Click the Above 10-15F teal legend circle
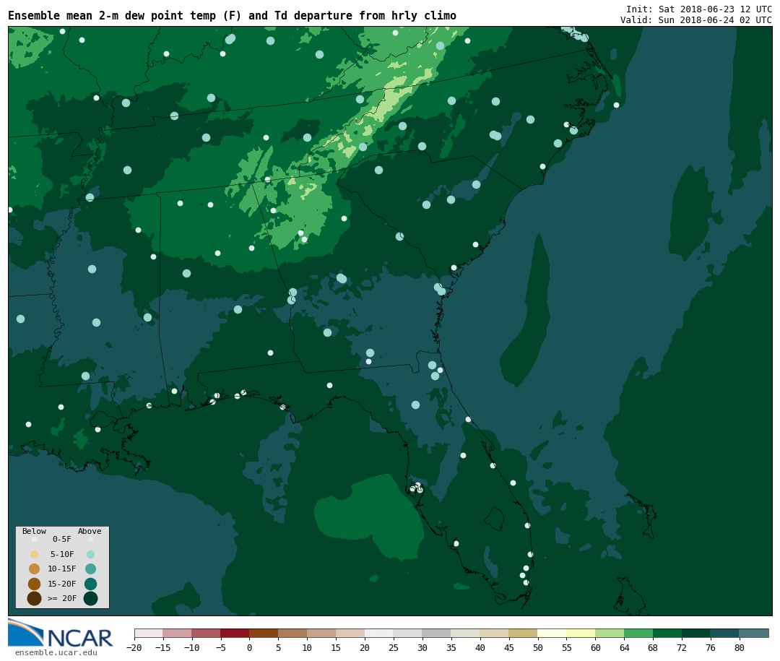This screenshot has height=661, width=780. [x=90, y=569]
